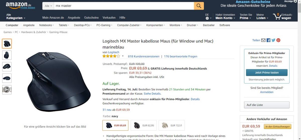Open the PC-Gaming menu
This screenshot has height=140, width=301.
click(x=104, y=25)
